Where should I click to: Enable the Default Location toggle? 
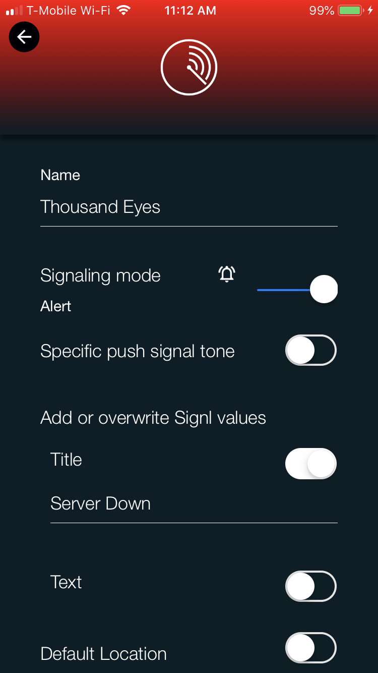click(311, 648)
